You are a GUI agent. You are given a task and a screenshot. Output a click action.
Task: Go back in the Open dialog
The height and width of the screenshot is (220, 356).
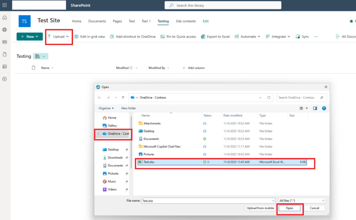[x=99, y=98]
